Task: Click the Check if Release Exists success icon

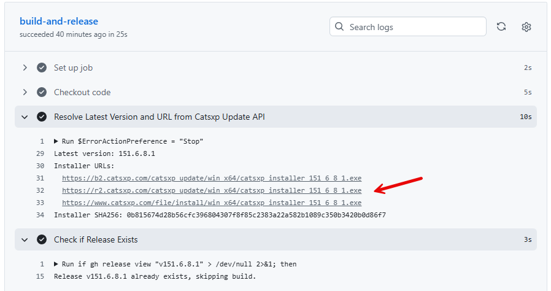Action: 42,239
